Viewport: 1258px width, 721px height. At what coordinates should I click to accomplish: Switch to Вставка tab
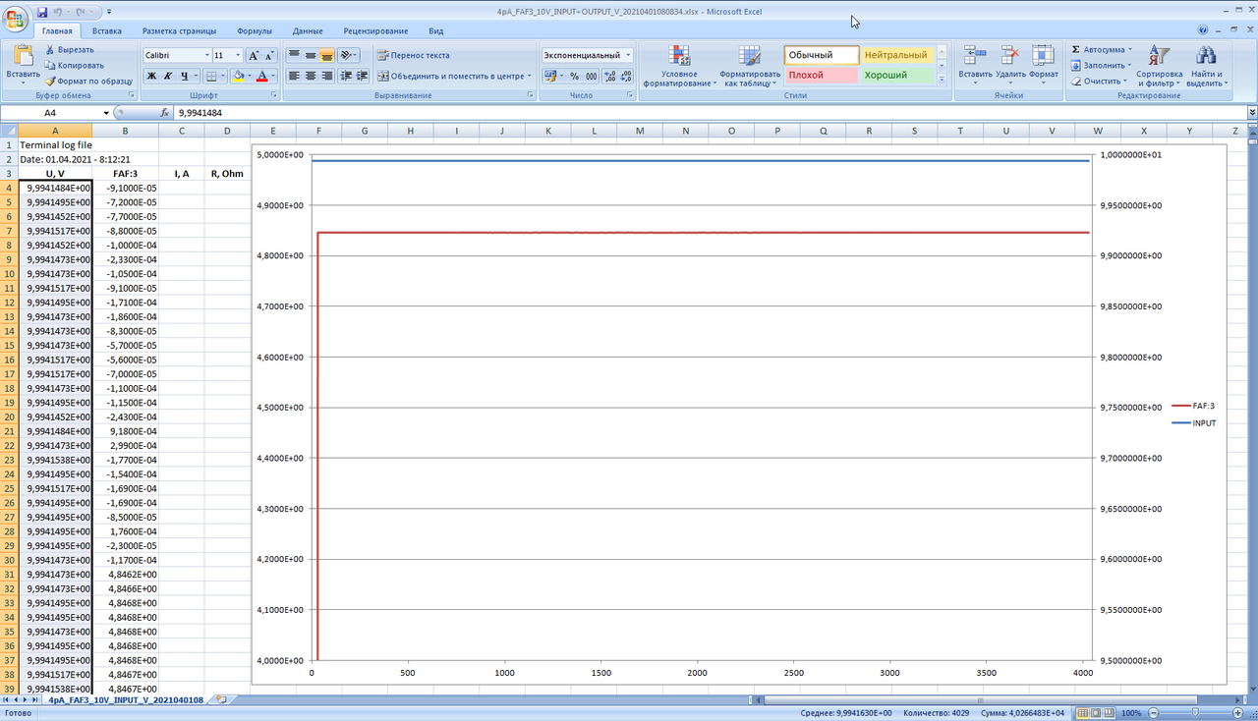tap(107, 30)
